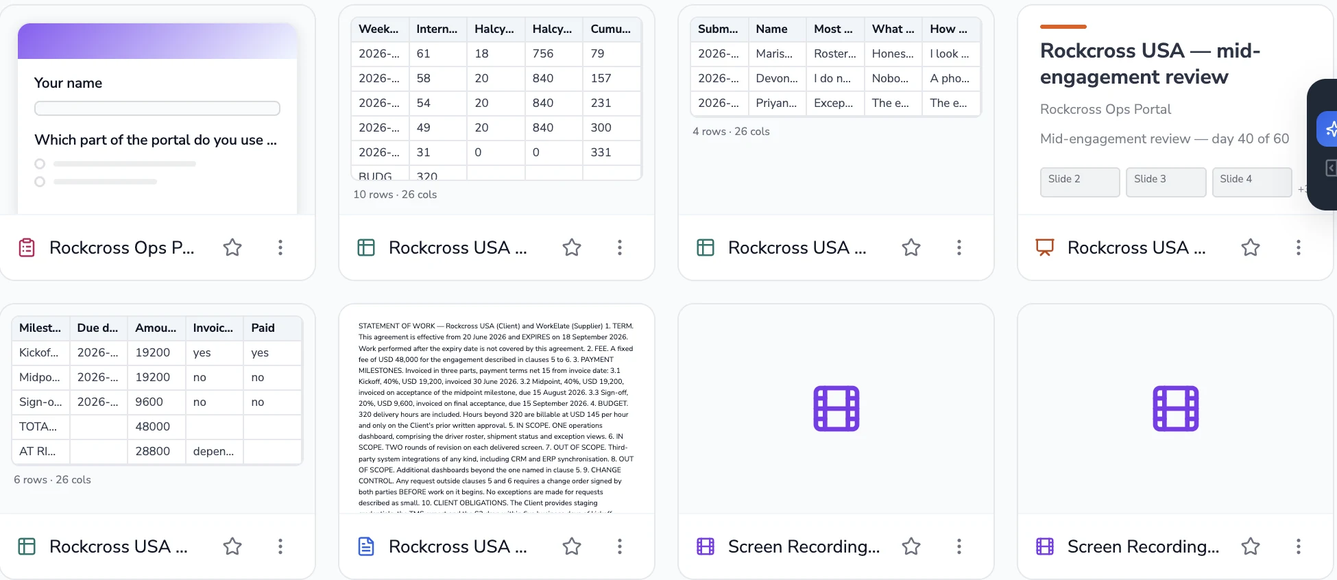The image size is (1337, 580).
Task: Click the 'Kickof...' row label
Action: point(41,352)
